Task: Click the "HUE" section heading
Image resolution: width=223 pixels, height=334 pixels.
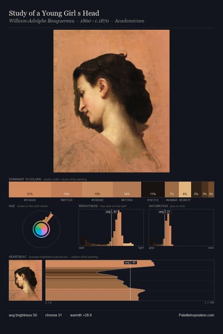Action: [12, 206]
